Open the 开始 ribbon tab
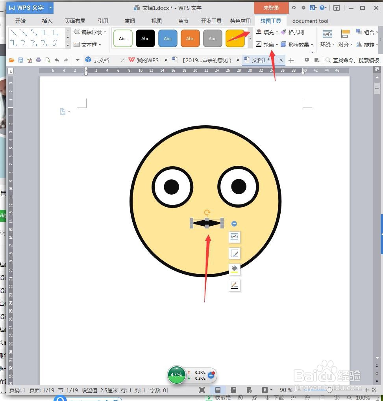Viewport: 383px width, 401px height. 20,21
